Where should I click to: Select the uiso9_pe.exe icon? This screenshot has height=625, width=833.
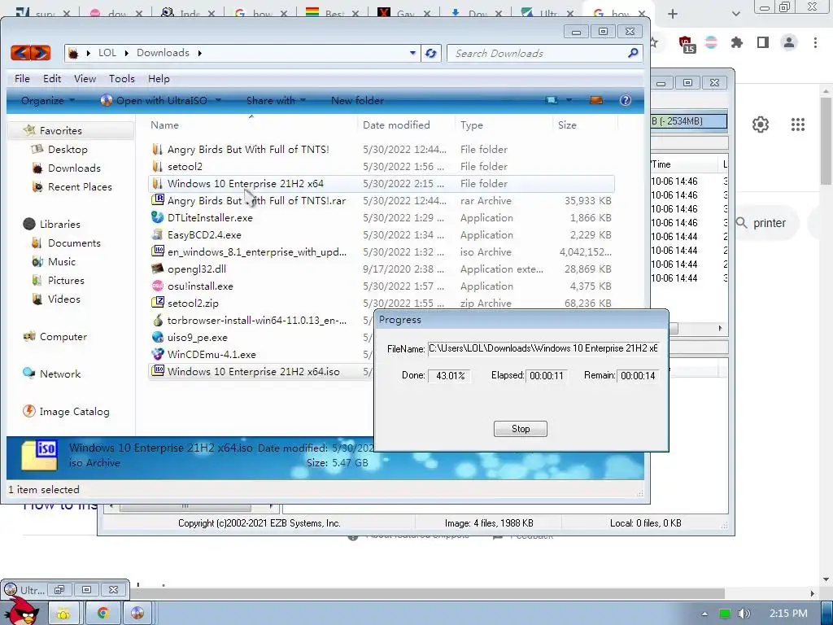[x=157, y=337]
